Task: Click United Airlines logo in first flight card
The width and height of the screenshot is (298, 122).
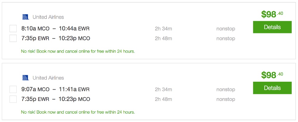Action: 26,17
